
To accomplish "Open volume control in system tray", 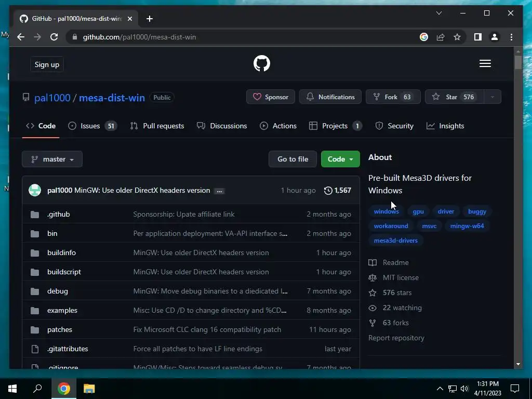I will pyautogui.click(x=464, y=389).
